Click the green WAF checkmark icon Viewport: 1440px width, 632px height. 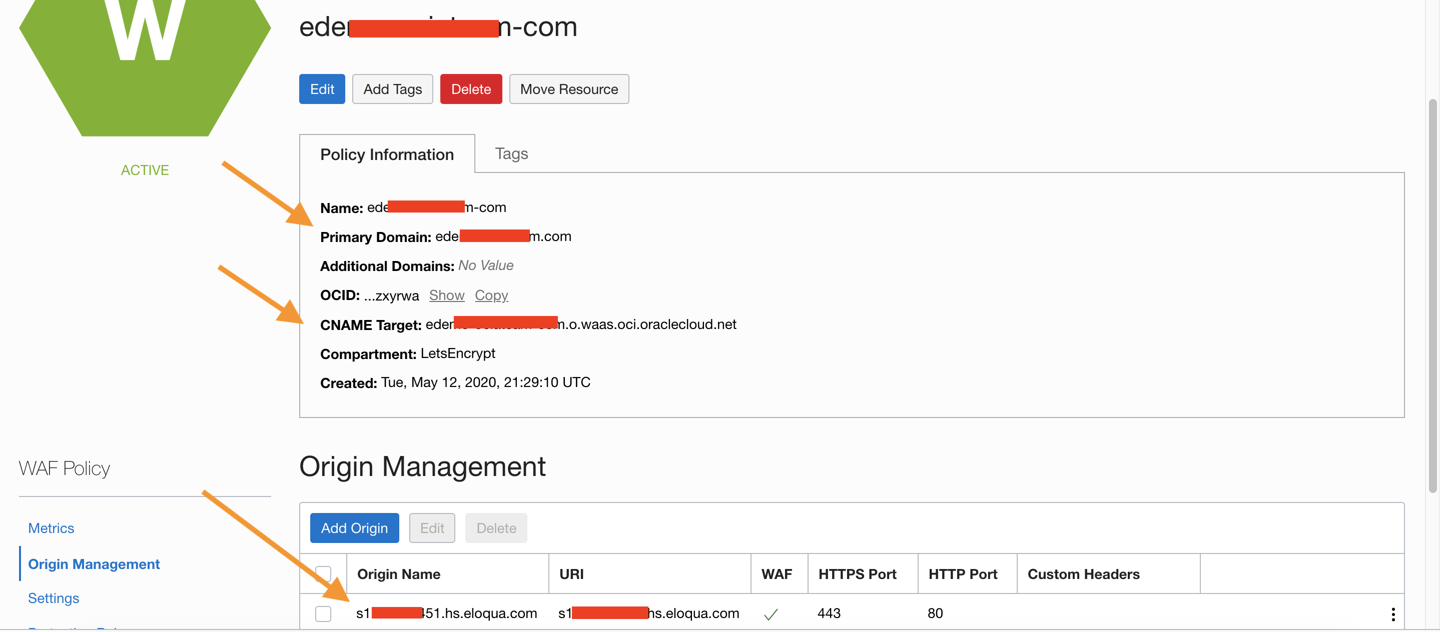coord(771,614)
